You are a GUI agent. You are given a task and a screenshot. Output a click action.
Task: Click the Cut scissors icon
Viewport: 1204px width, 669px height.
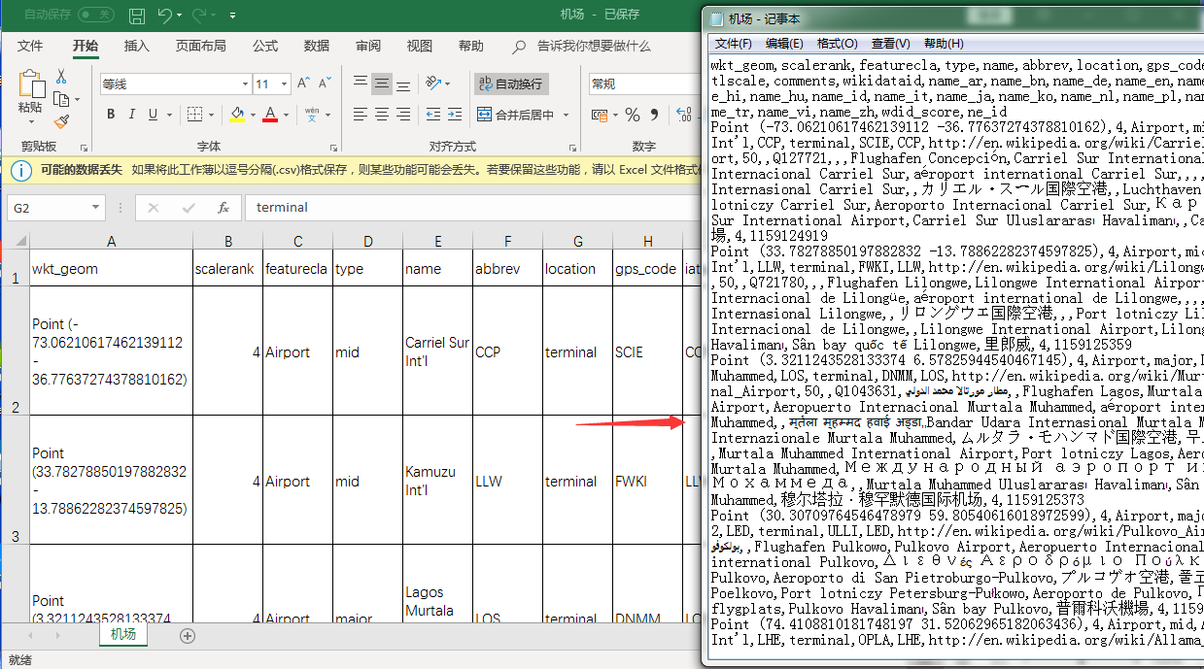tap(61, 77)
